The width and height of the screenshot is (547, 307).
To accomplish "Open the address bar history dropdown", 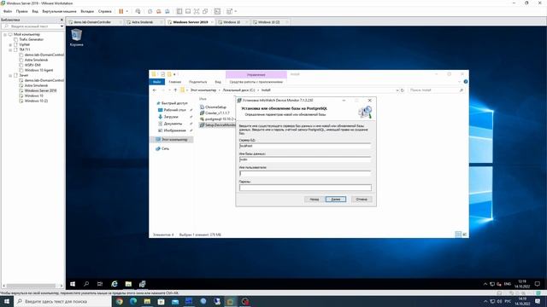I will coord(397,90).
